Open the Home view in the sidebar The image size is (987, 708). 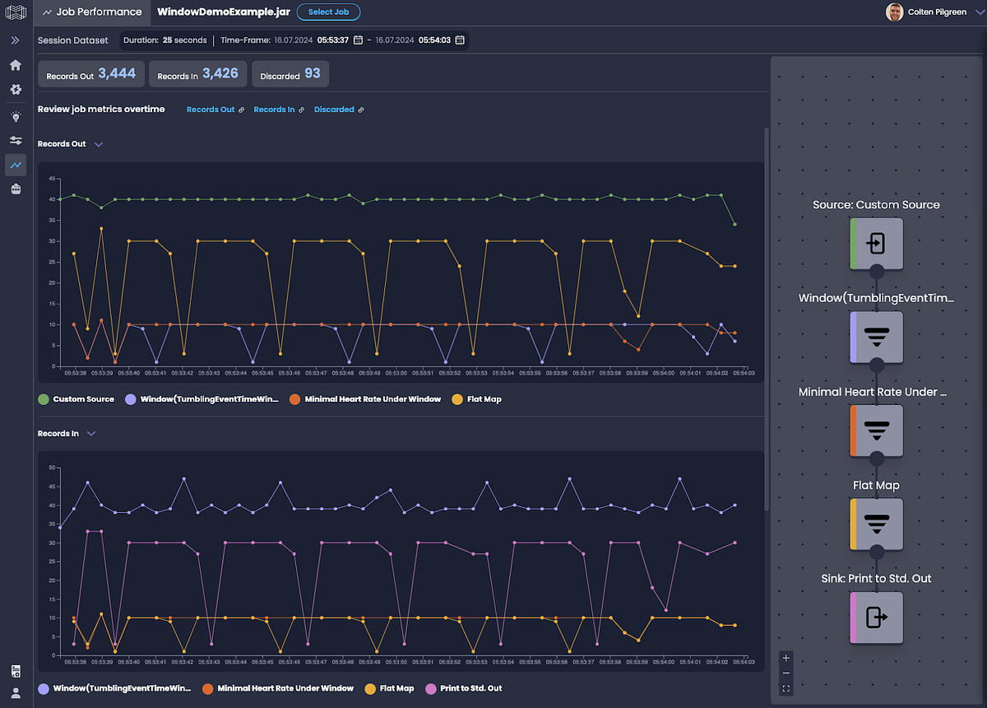[15, 64]
